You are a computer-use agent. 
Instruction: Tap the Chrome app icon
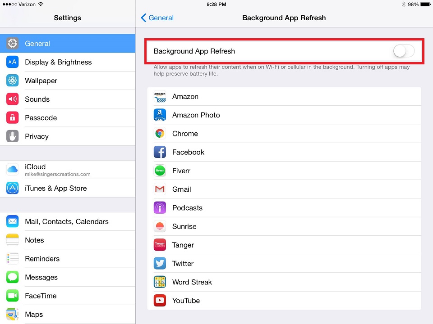pyautogui.click(x=160, y=134)
